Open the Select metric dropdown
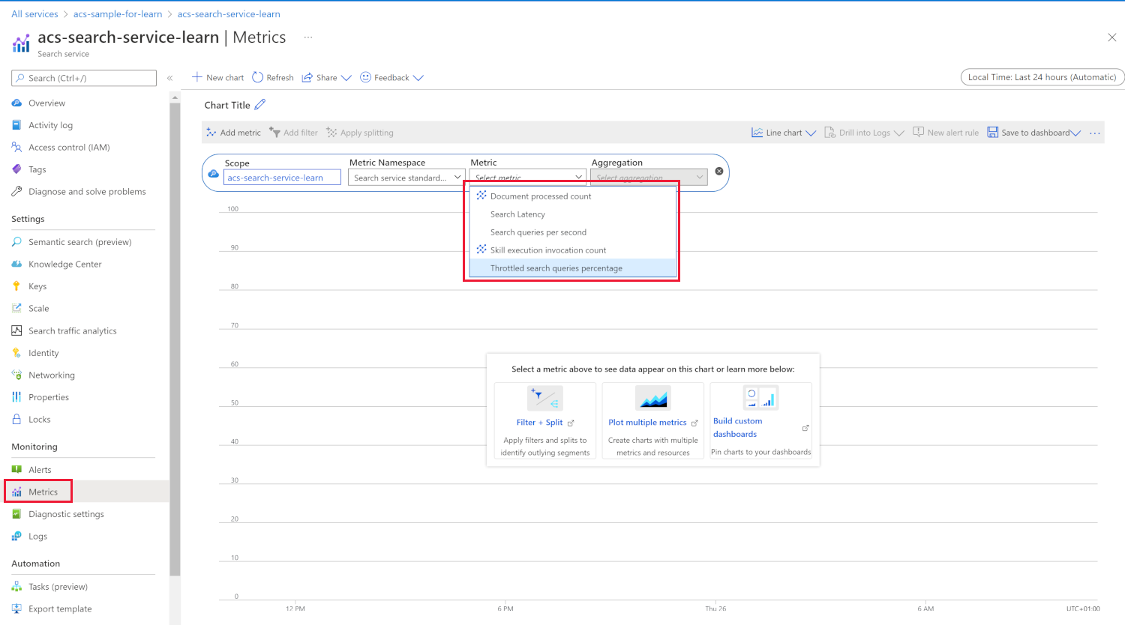Viewport: 1125px width, 625px height. pyautogui.click(x=528, y=177)
